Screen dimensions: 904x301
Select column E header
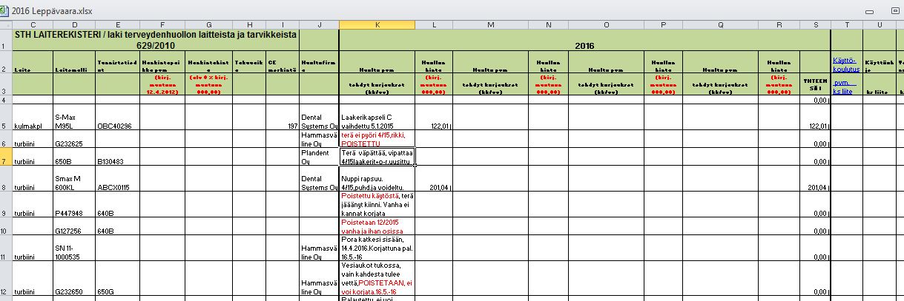[x=117, y=25]
